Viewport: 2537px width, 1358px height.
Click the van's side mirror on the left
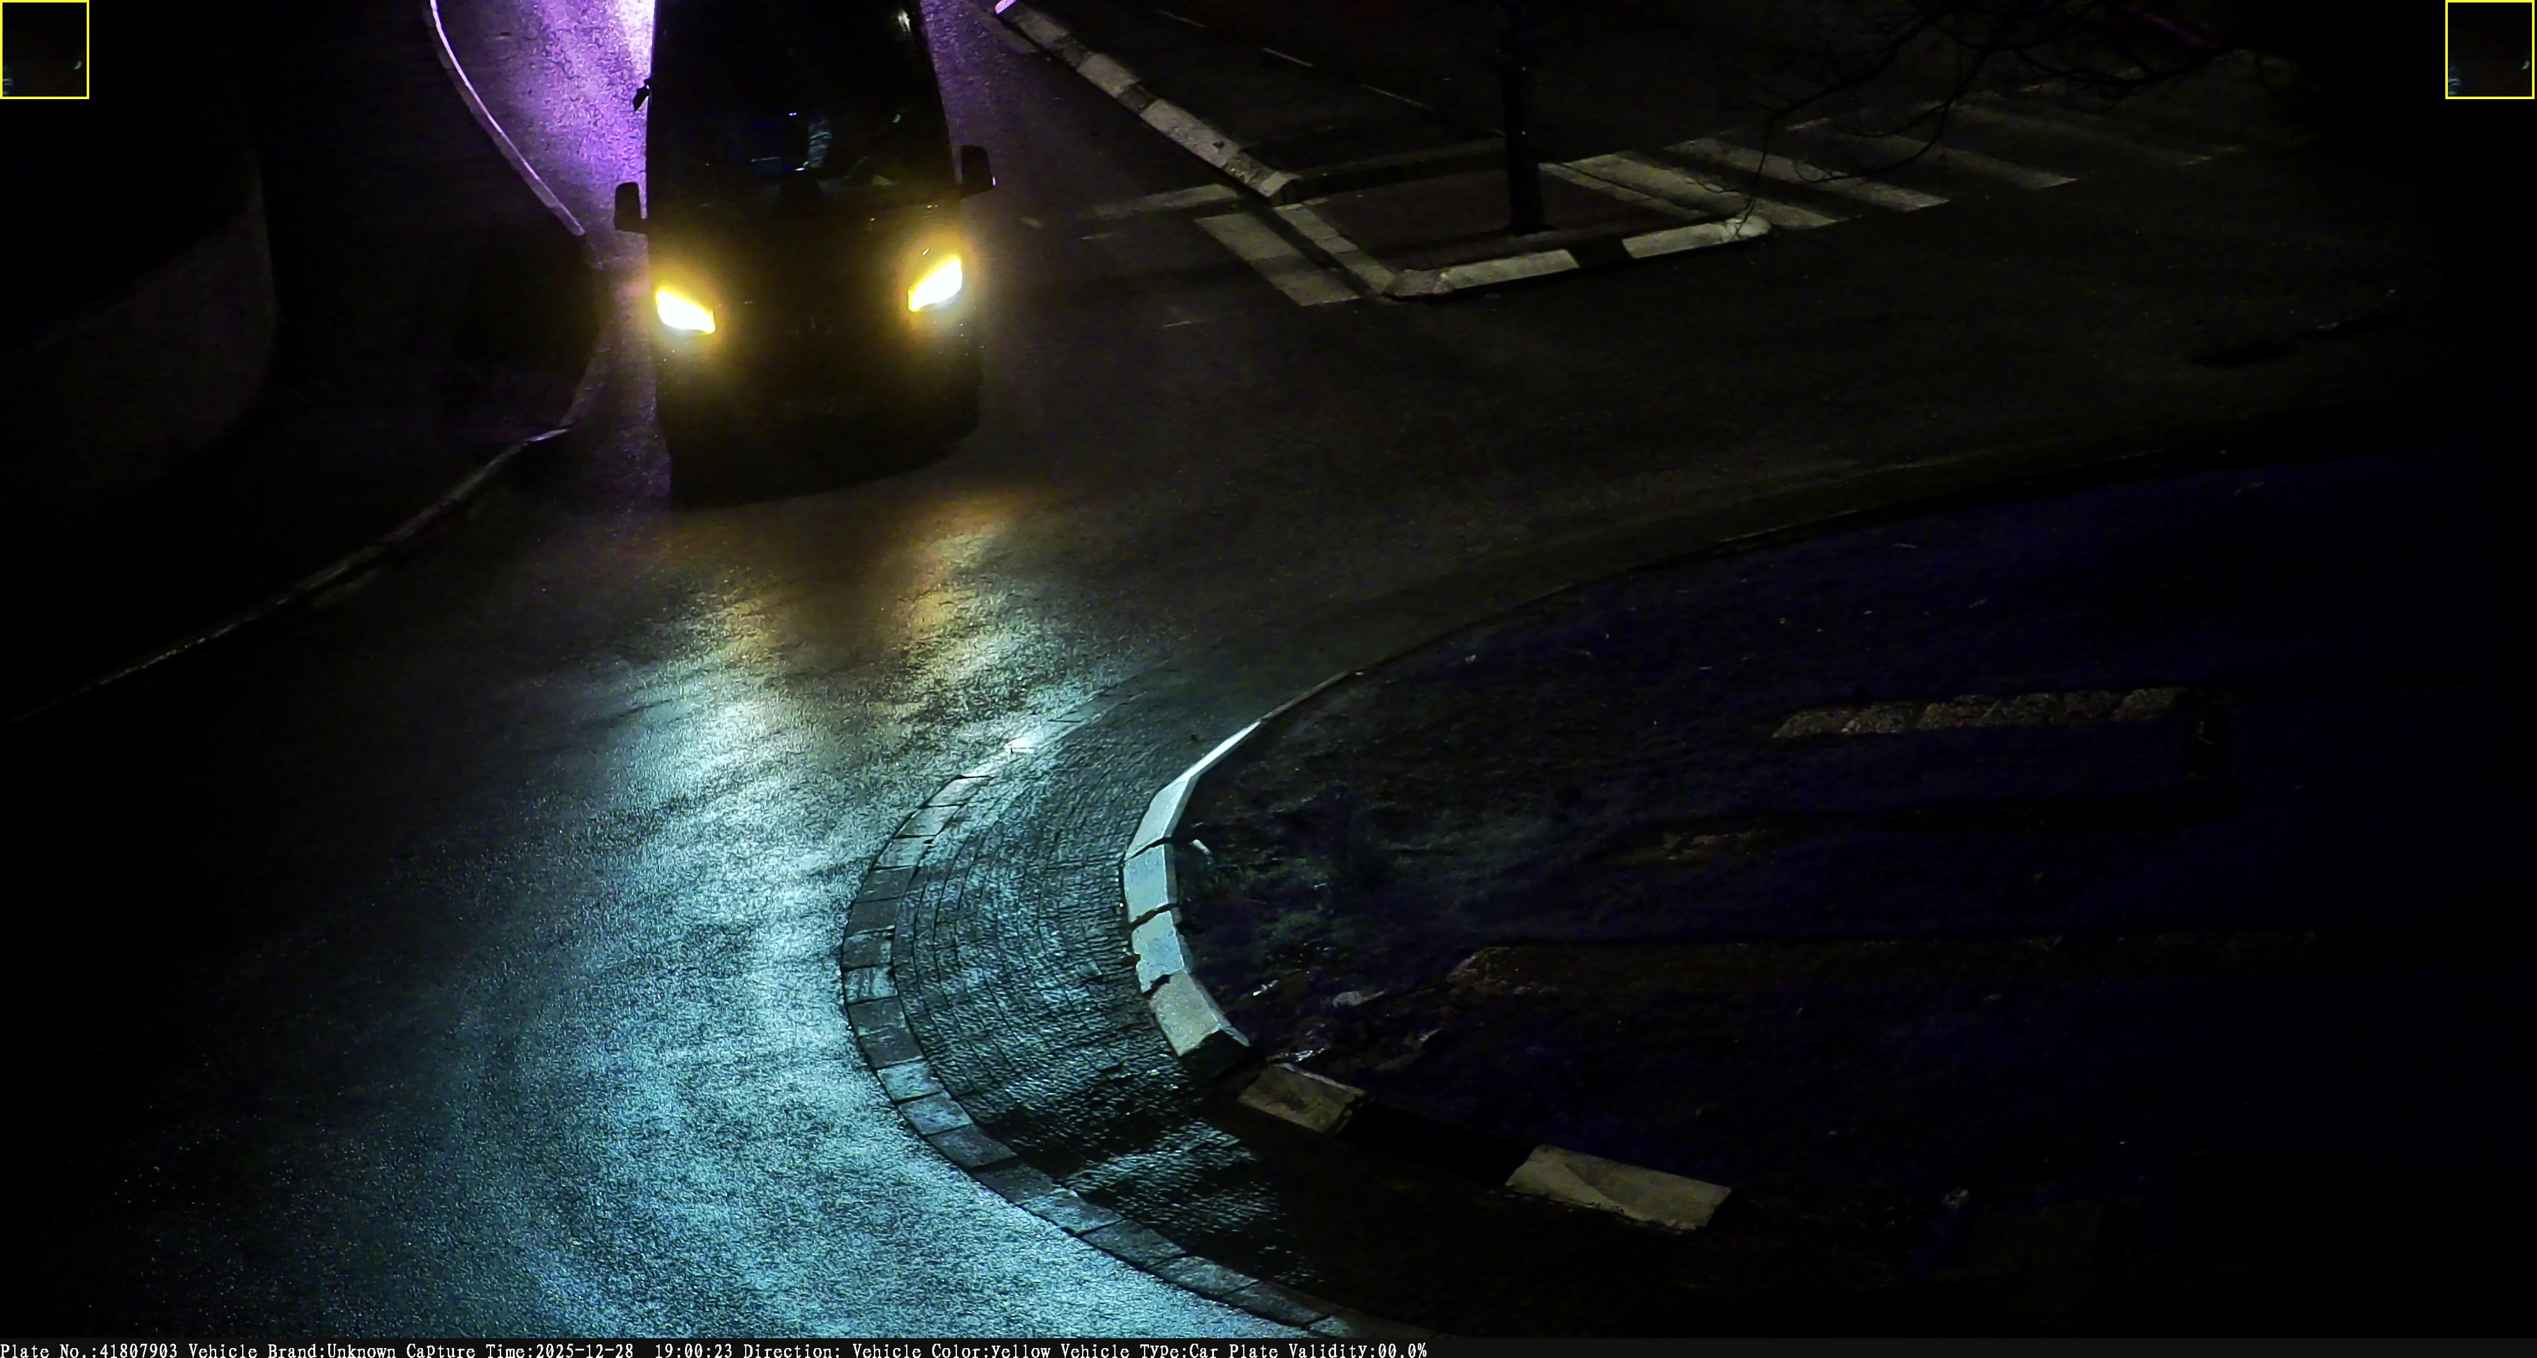(627, 207)
